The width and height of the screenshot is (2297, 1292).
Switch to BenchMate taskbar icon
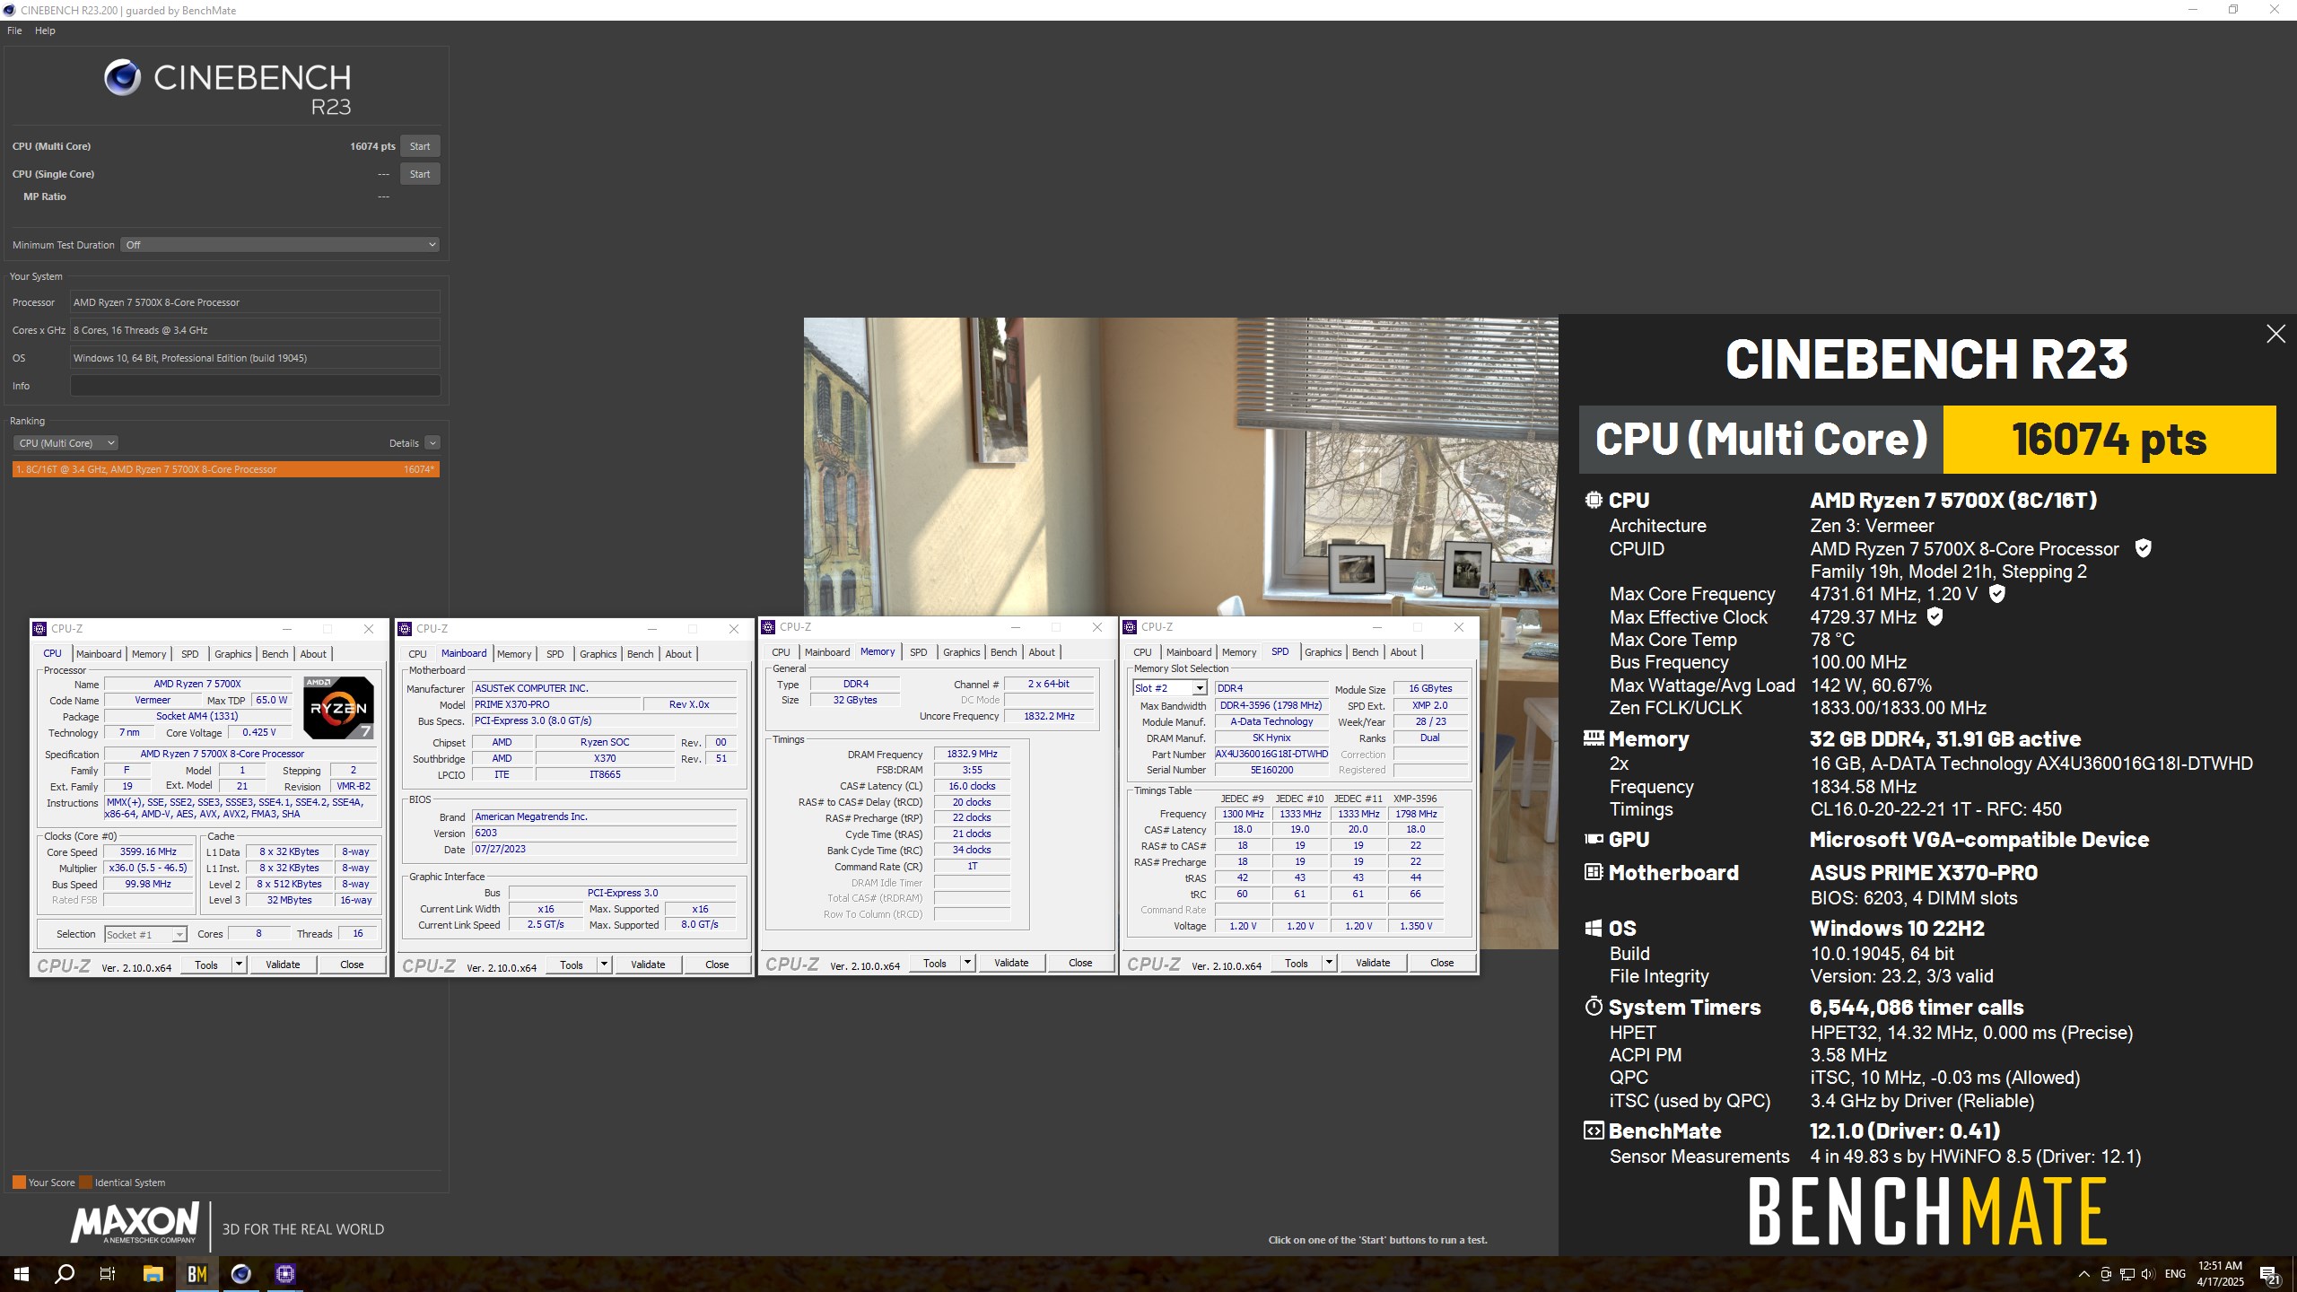click(197, 1274)
